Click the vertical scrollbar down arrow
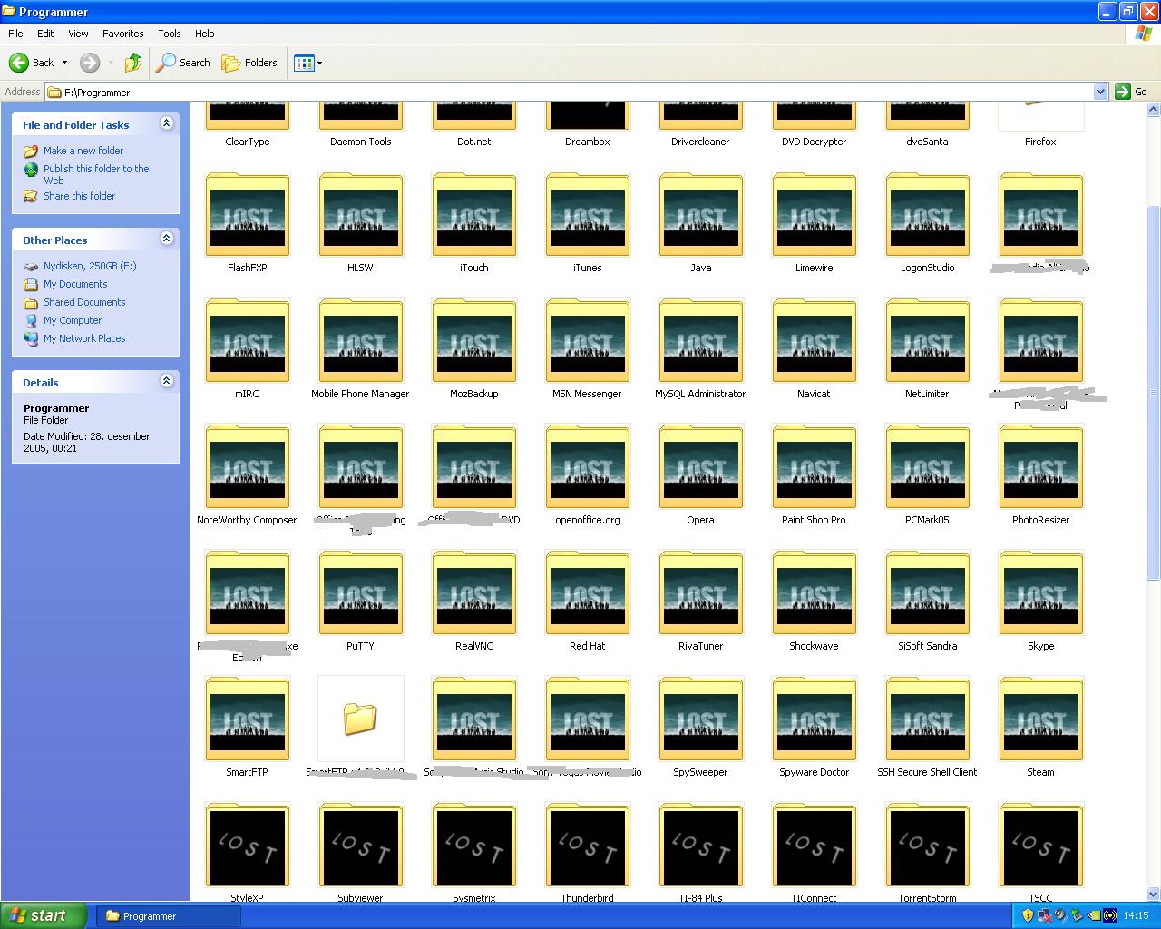This screenshot has height=929, width=1161. coord(1154,894)
